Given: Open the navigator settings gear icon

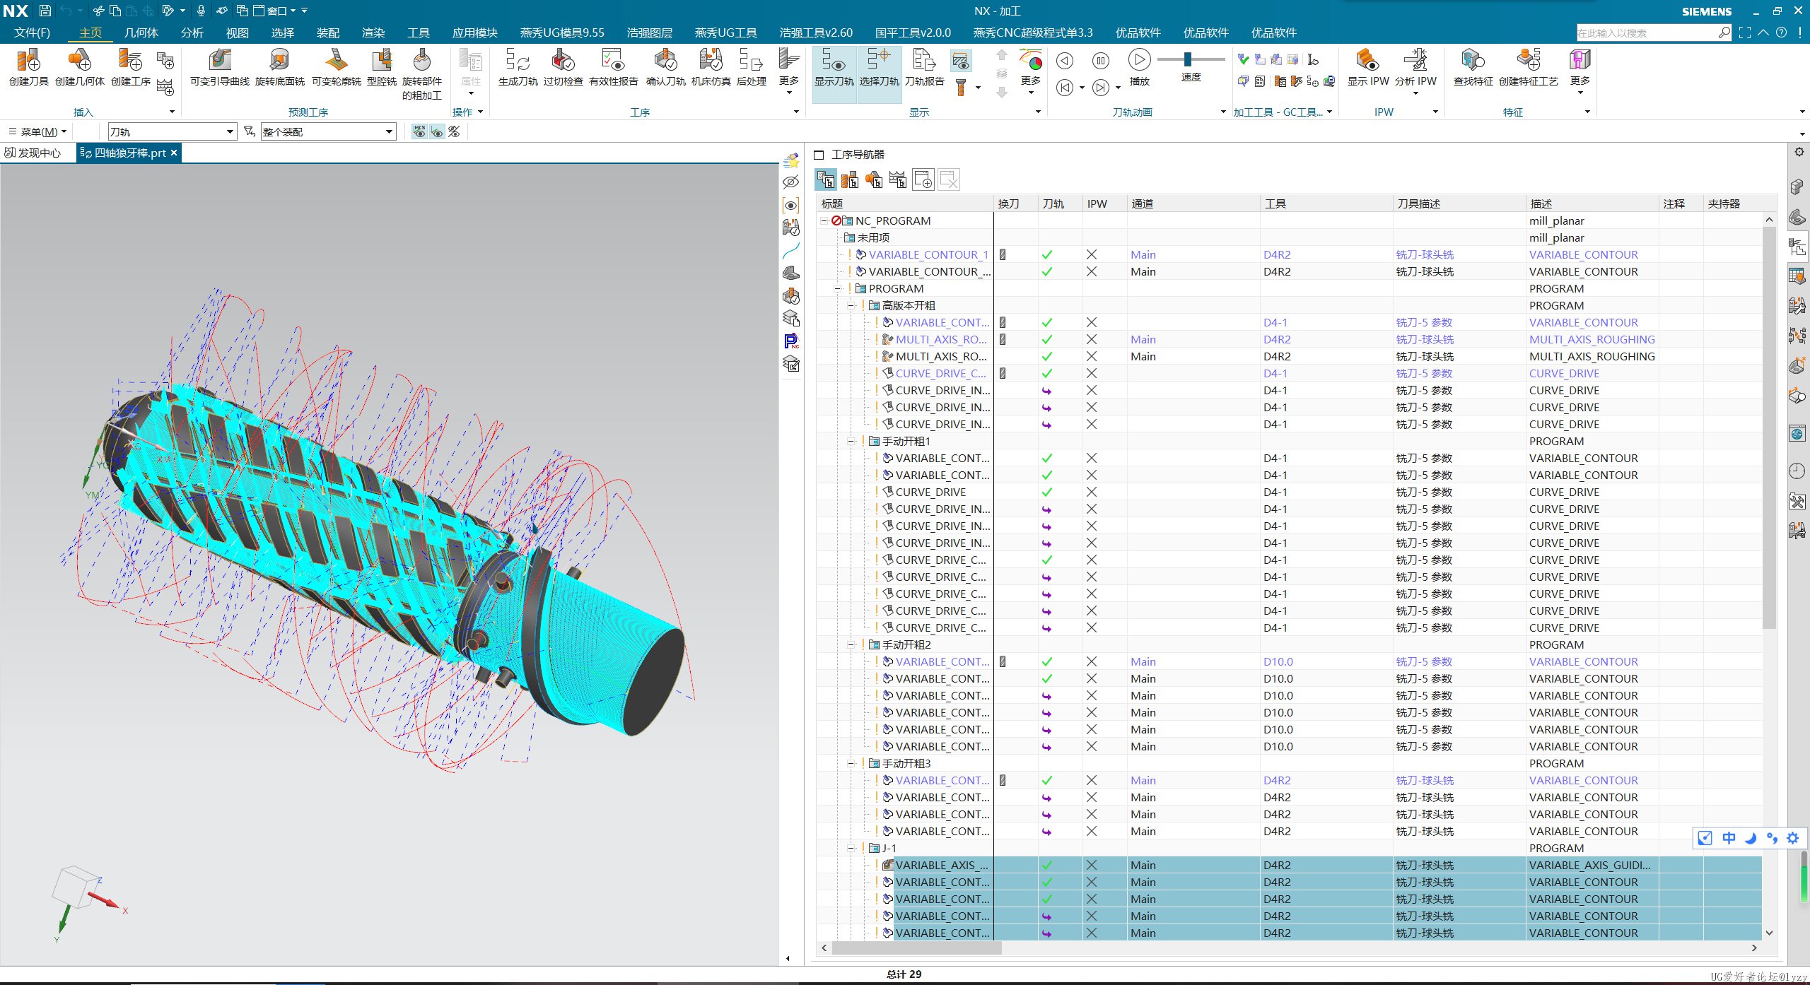Looking at the screenshot, I should pyautogui.click(x=1799, y=152).
